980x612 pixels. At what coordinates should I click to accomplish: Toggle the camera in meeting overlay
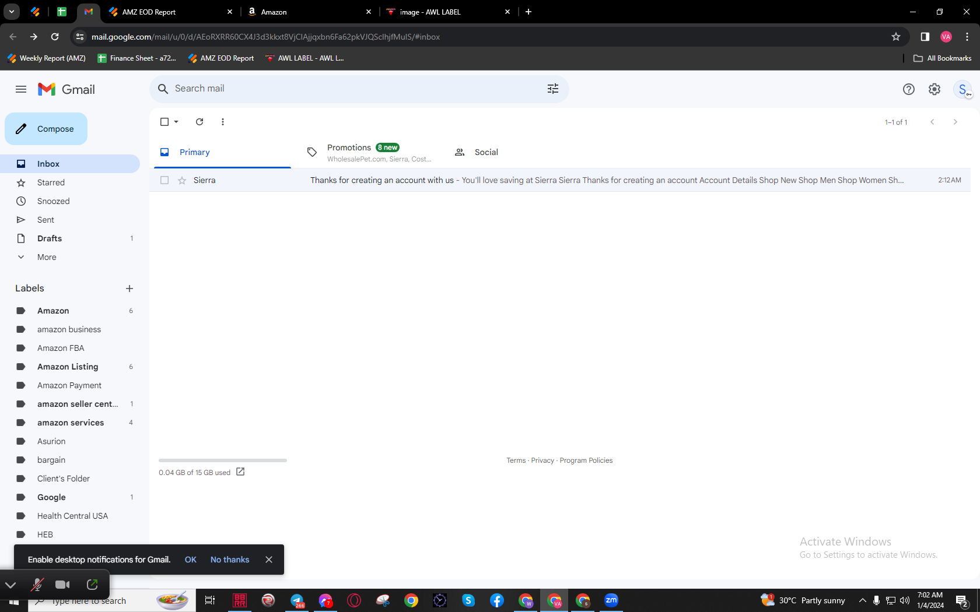tap(62, 585)
